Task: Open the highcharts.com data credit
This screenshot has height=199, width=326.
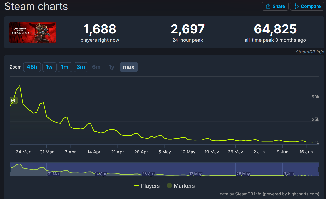Action: (x=269, y=194)
